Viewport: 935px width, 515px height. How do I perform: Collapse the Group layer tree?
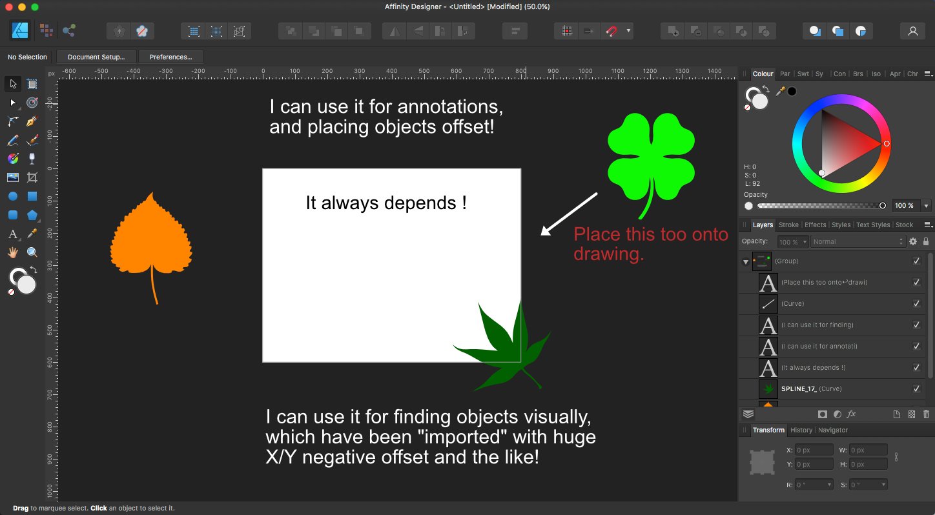pos(746,262)
